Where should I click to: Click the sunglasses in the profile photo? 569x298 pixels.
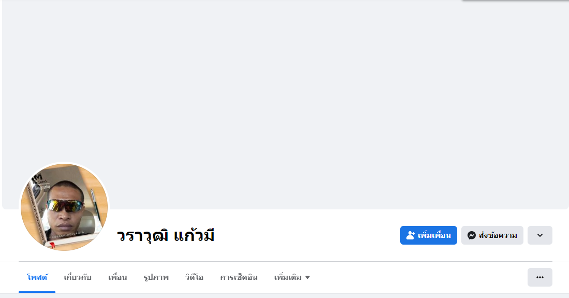[x=65, y=206]
